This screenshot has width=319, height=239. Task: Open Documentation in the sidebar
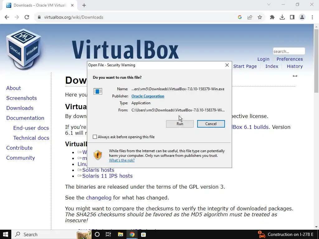click(25, 118)
